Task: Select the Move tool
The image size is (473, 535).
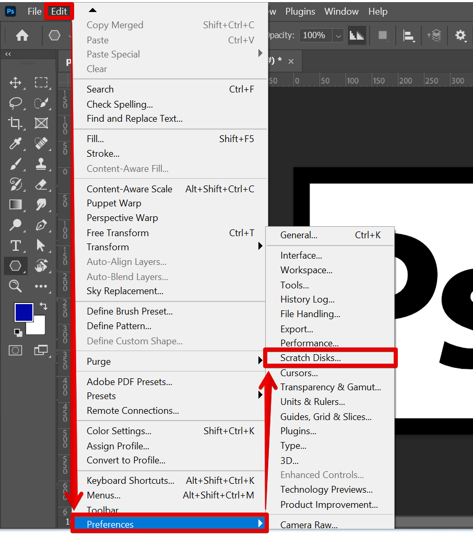Action: click(16, 83)
